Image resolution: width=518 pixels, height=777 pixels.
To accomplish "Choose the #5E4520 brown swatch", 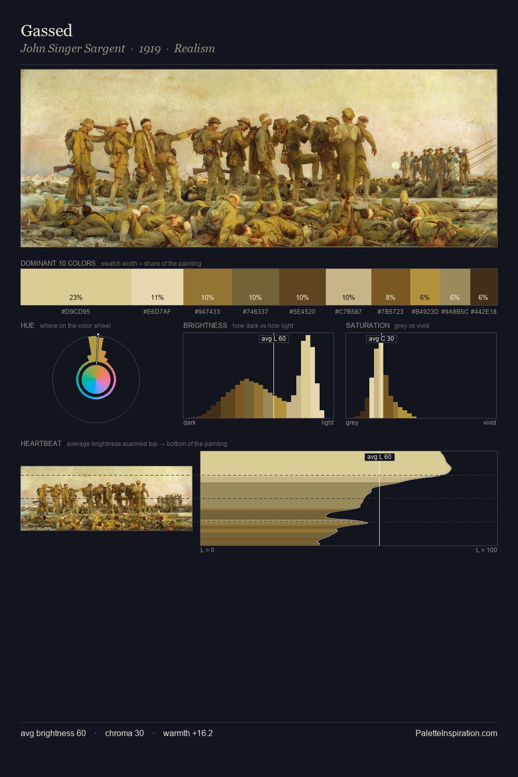I will pos(303,287).
